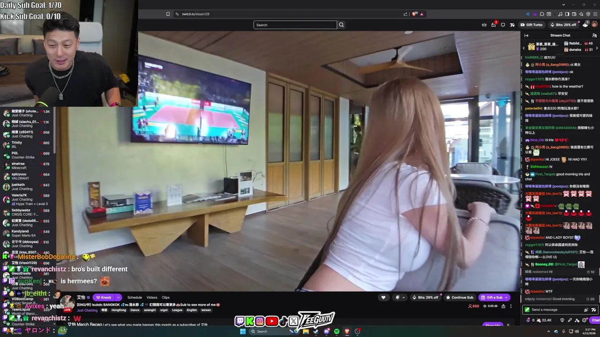Click the Continue Sub button
600x337 pixels.
click(460, 297)
